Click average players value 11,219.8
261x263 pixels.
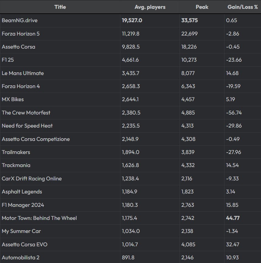(x=131, y=34)
